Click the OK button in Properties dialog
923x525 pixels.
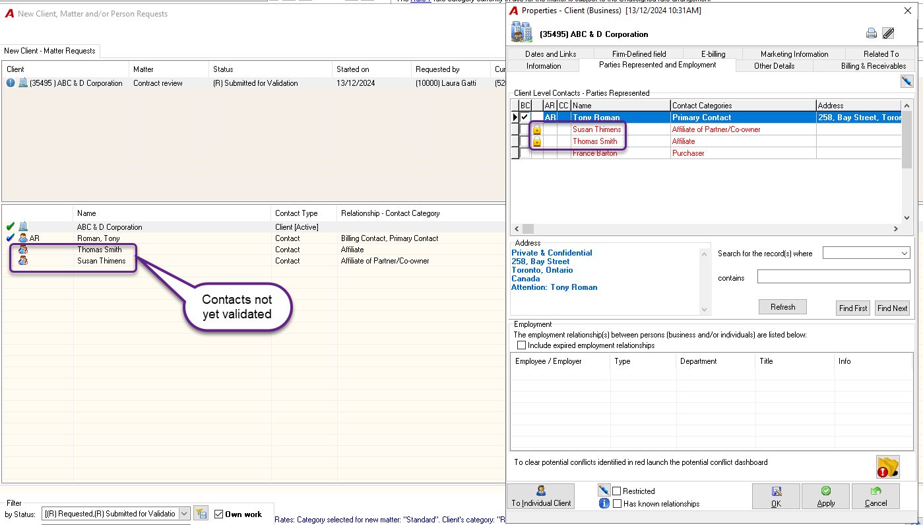[x=776, y=496]
